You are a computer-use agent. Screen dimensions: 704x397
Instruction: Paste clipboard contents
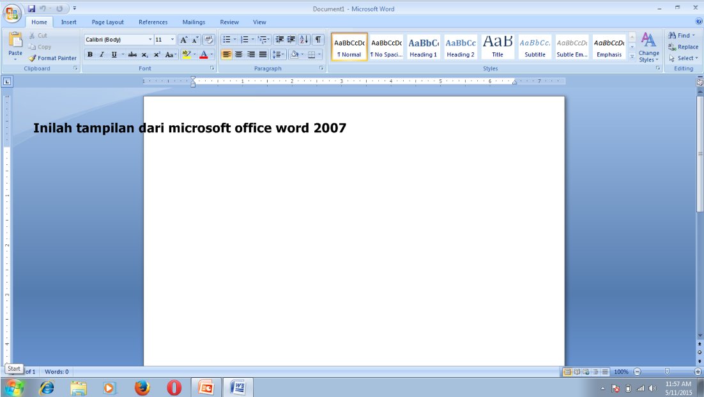pyautogui.click(x=15, y=46)
